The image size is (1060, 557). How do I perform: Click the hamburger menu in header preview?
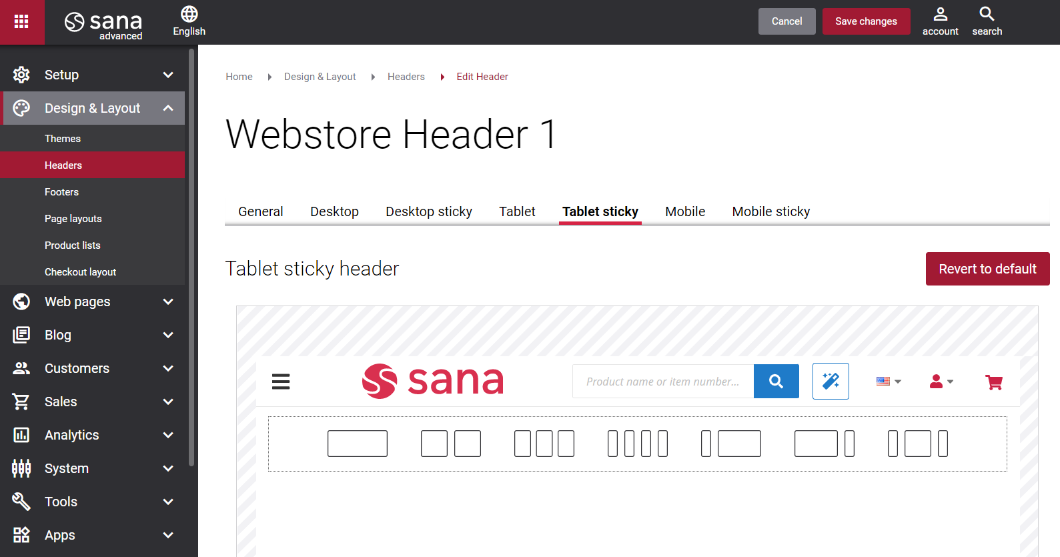point(281,382)
